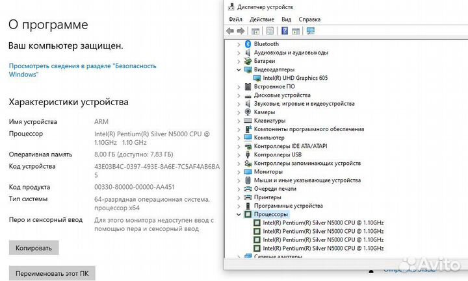Click the device name value ARM
Image resolution: width=468 pixels, height=281 pixels.
click(101, 122)
